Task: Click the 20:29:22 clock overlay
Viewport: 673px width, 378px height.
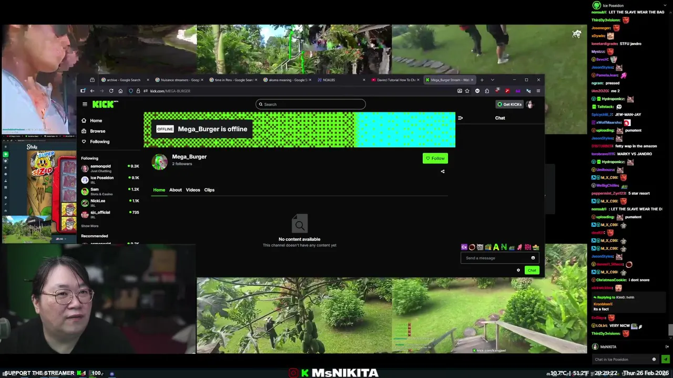Action: click(606, 373)
